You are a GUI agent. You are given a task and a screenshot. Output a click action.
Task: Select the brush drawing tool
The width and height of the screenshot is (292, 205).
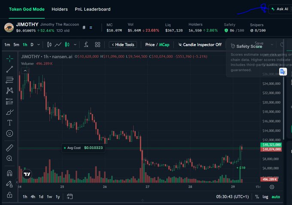[x=9, y=112]
